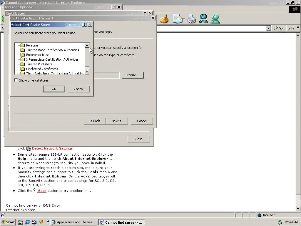Click the Go button beside address bar
Viewport: 301px width, 226px height.
click(278, 28)
